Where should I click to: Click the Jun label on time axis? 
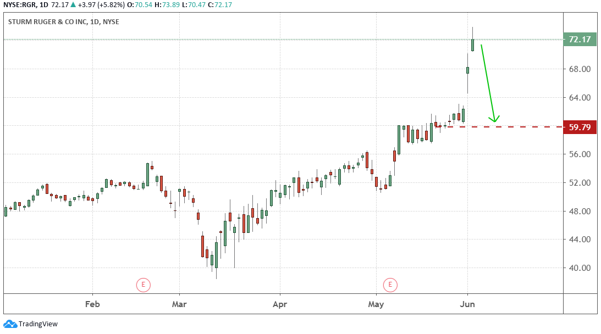tap(467, 303)
